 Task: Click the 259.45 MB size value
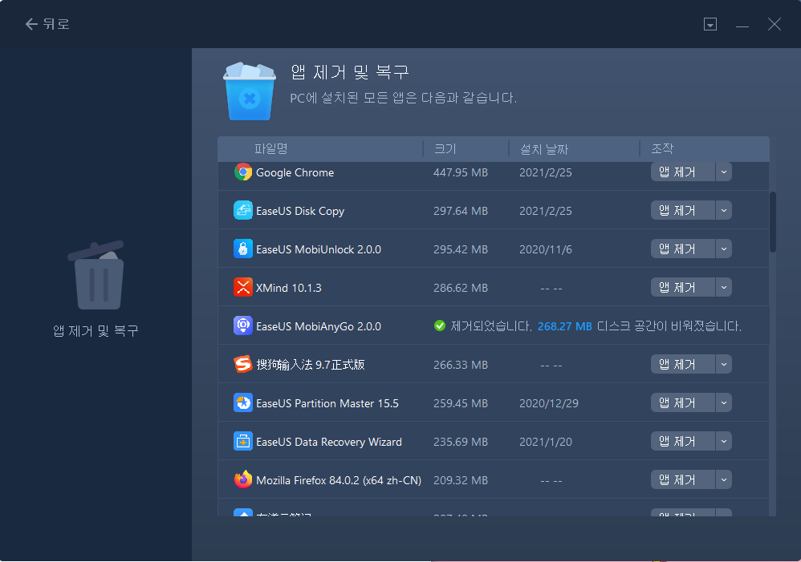point(460,403)
